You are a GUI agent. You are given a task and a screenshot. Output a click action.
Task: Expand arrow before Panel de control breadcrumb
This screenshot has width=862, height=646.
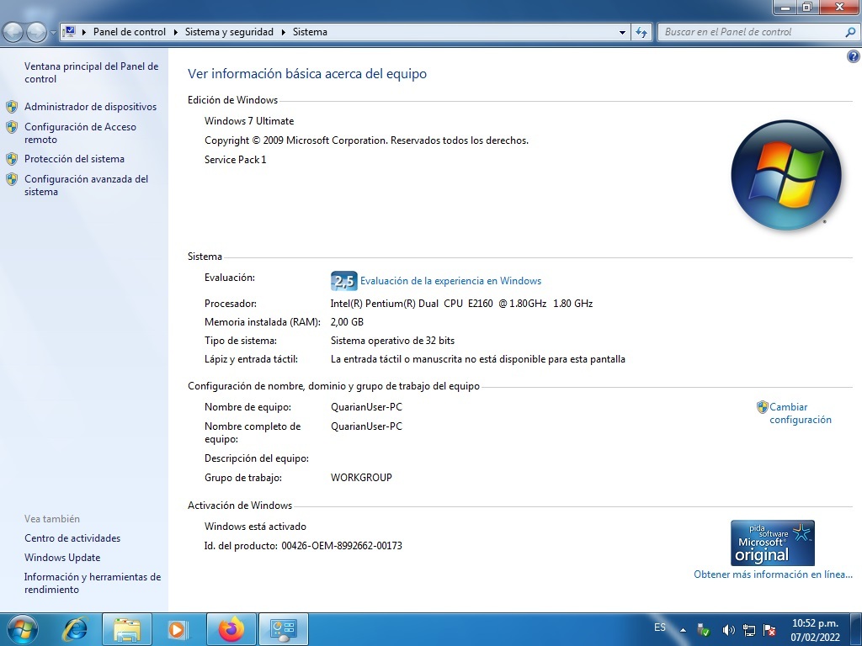point(84,32)
